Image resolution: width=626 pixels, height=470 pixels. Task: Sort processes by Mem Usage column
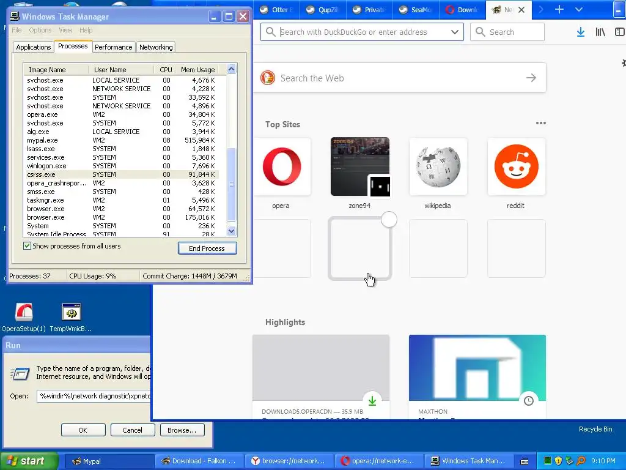click(x=198, y=70)
